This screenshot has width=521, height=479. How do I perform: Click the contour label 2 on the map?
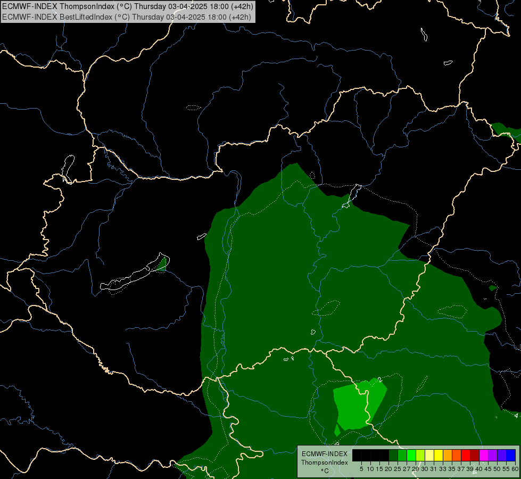click(x=380, y=379)
